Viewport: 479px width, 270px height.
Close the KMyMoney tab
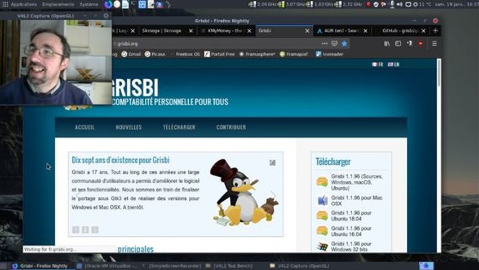tap(249, 31)
